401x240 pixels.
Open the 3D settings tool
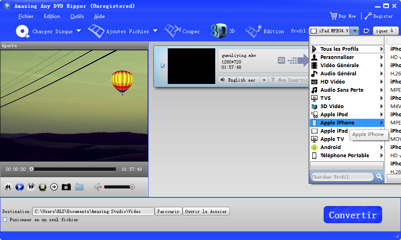[223, 31]
